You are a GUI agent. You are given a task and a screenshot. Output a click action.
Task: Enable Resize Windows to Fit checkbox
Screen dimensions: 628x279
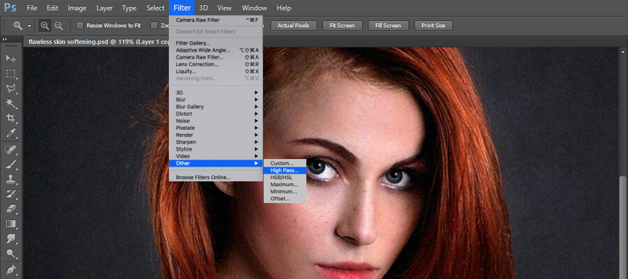pyautogui.click(x=80, y=26)
